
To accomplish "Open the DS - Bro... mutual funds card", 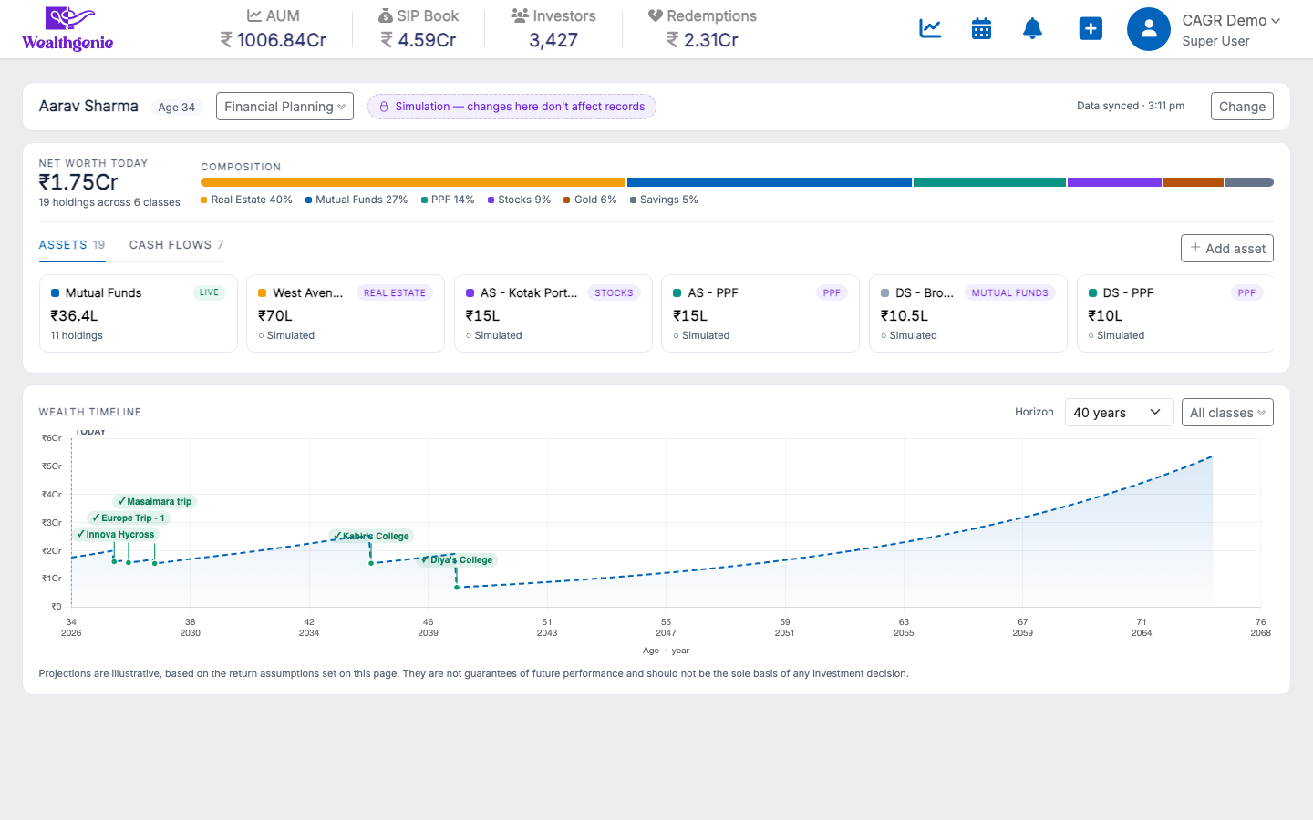I will coord(968,313).
